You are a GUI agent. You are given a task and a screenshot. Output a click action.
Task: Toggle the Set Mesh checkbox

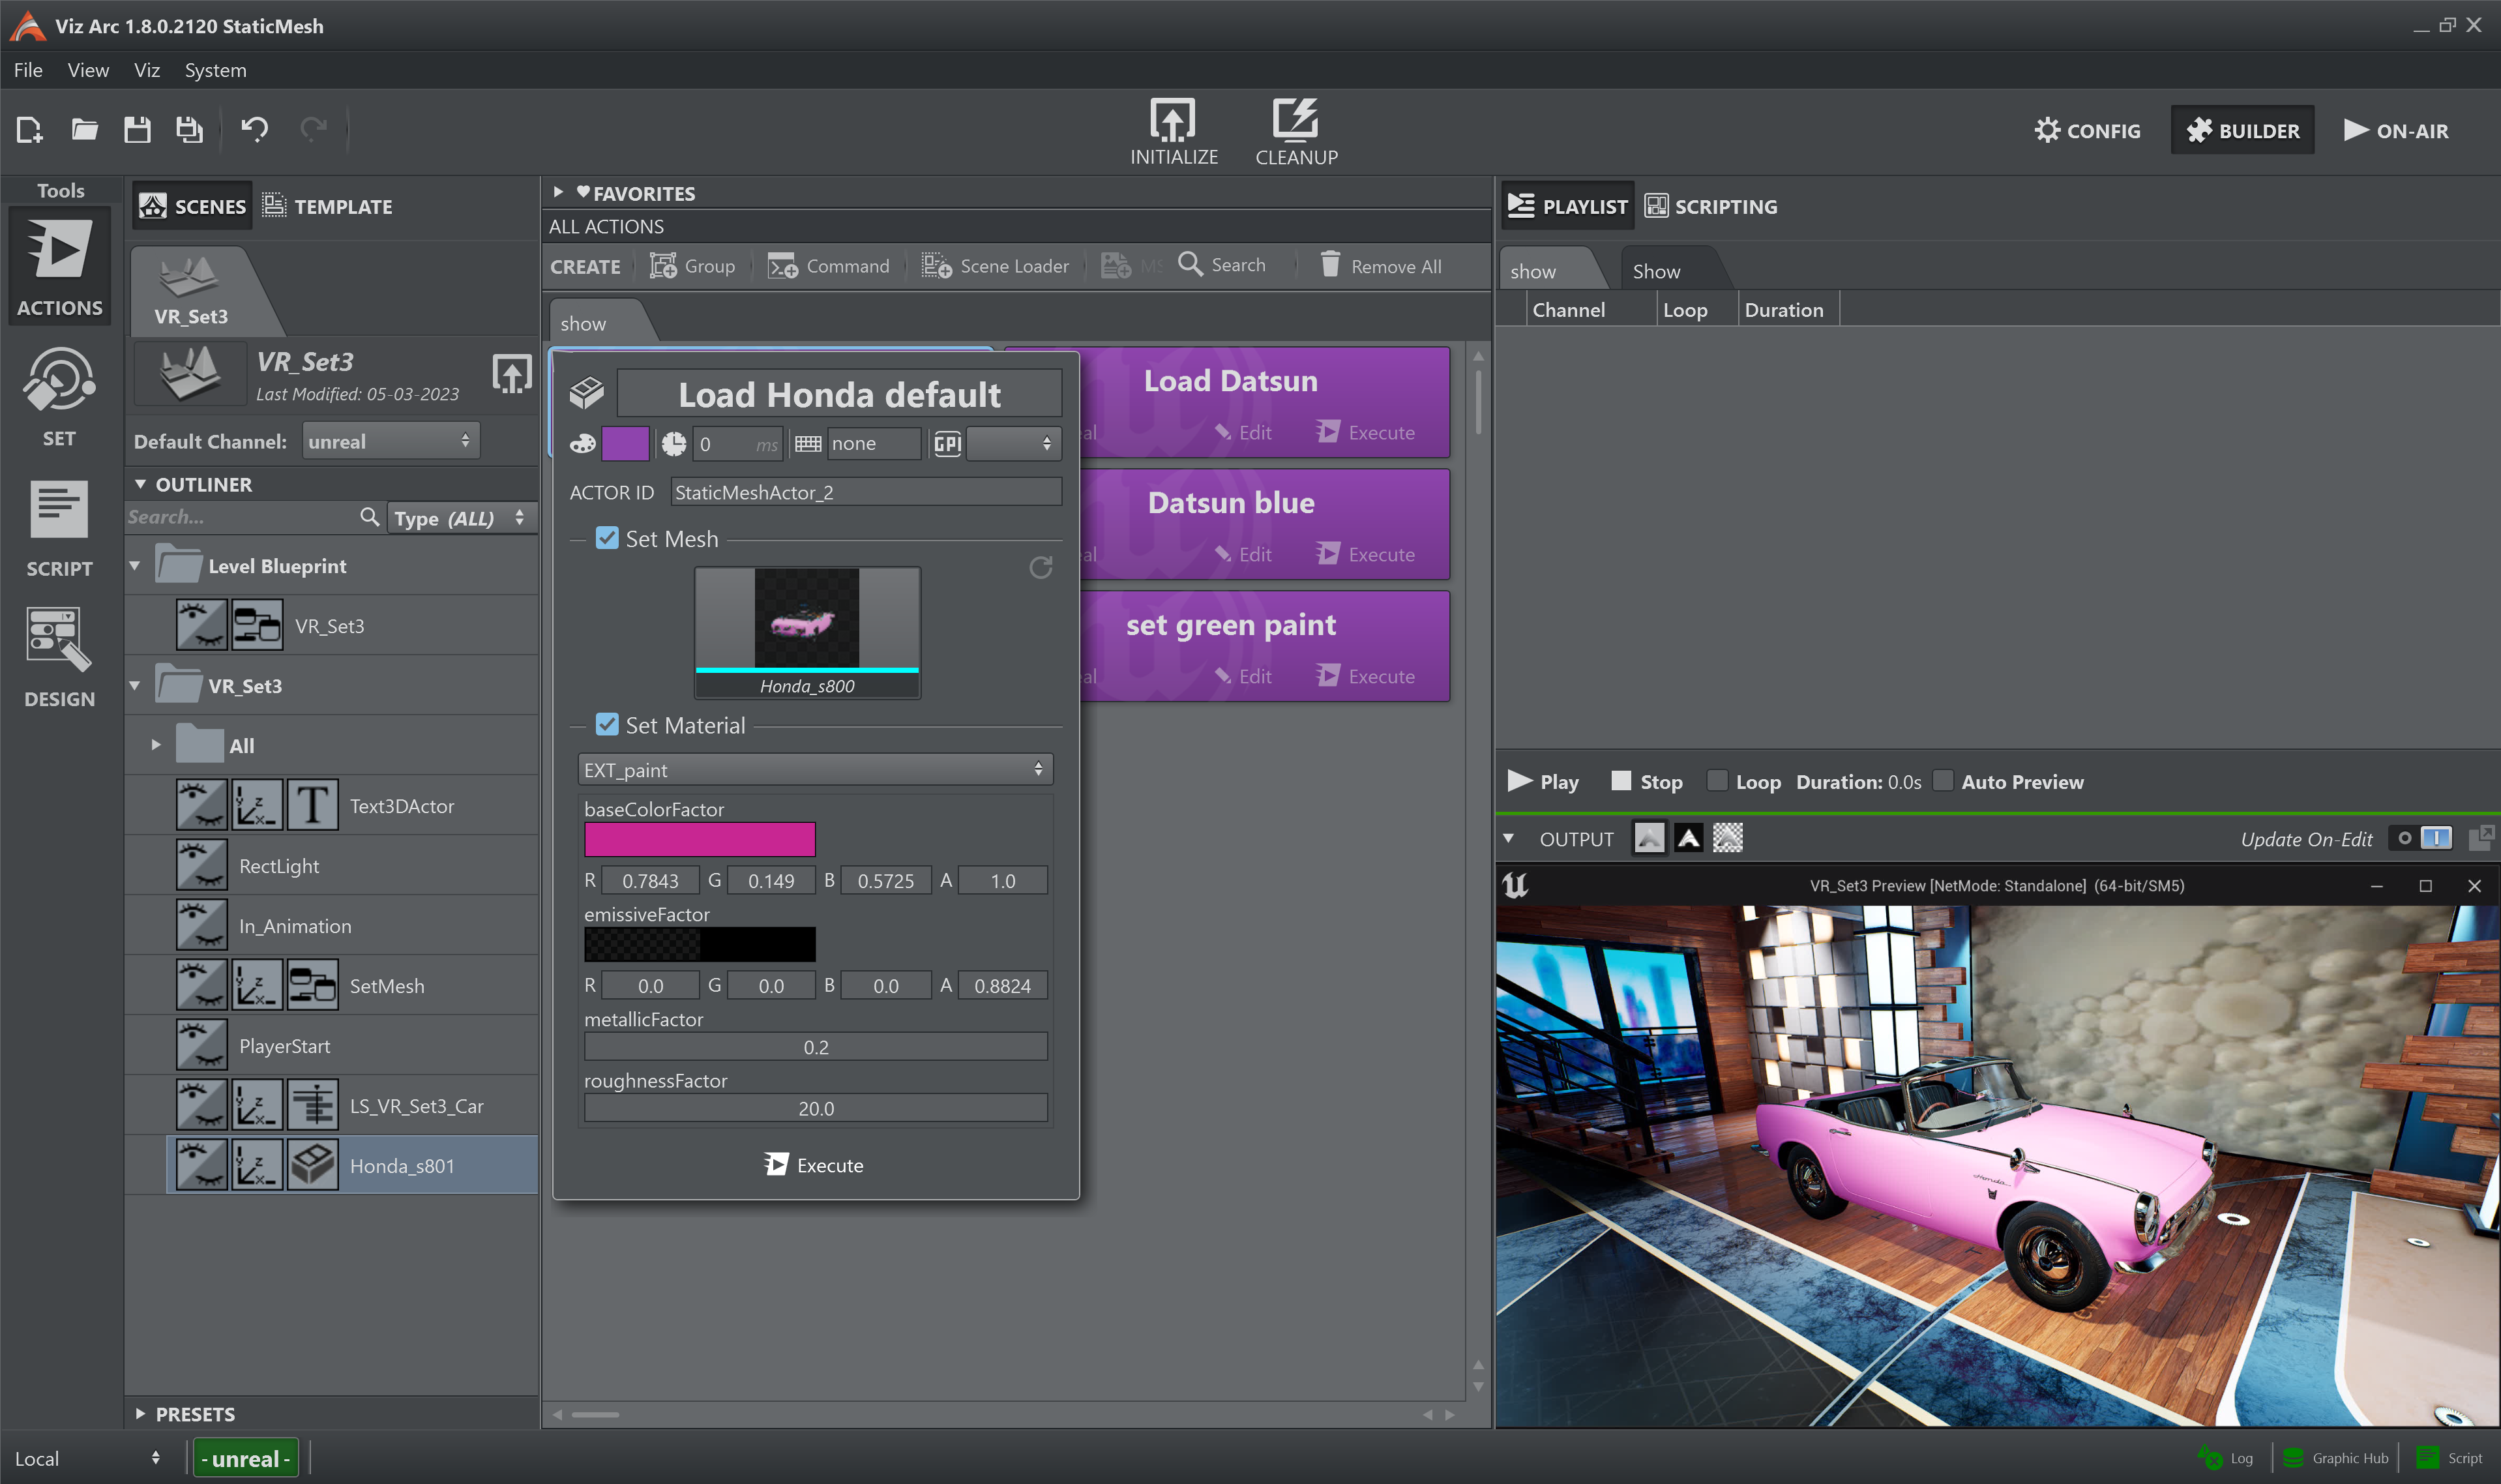click(x=608, y=539)
